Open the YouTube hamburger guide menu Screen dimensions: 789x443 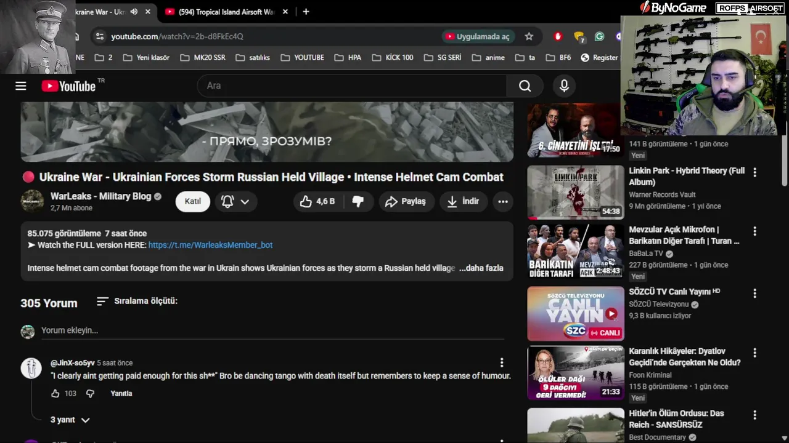(x=21, y=86)
